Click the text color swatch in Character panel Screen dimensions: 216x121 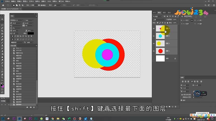coord(31,33)
